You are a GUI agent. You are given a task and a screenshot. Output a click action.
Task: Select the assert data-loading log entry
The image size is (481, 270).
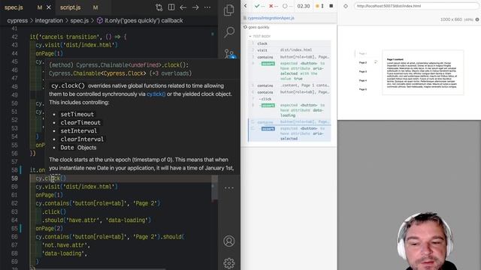(289, 110)
